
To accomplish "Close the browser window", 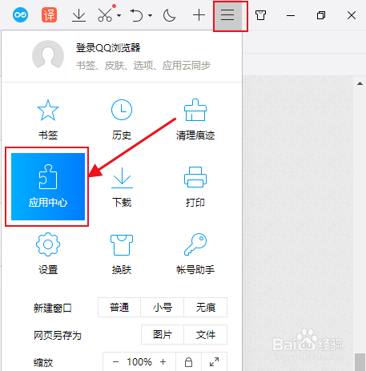I will 352,15.
